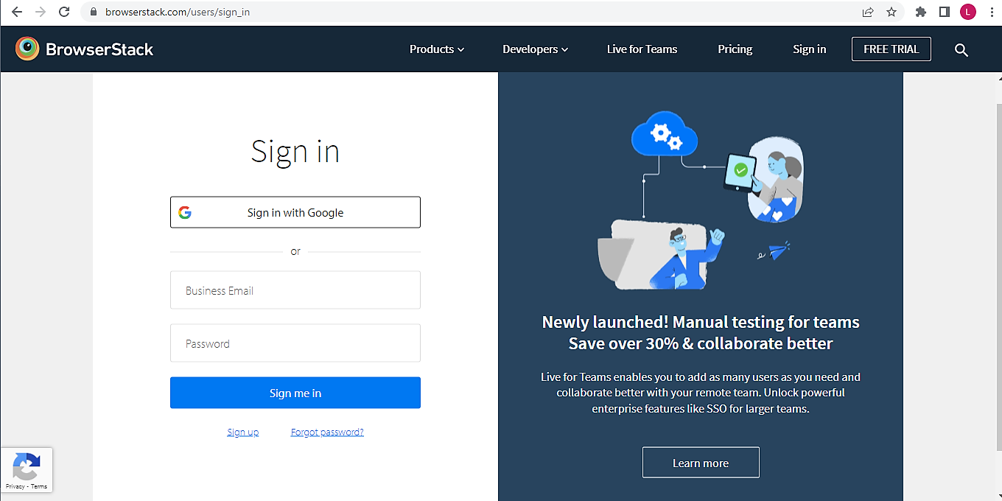
Task: Click the FREE TRIAL button
Action: (891, 49)
